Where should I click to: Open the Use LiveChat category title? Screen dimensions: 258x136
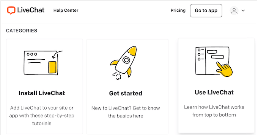click(x=214, y=93)
